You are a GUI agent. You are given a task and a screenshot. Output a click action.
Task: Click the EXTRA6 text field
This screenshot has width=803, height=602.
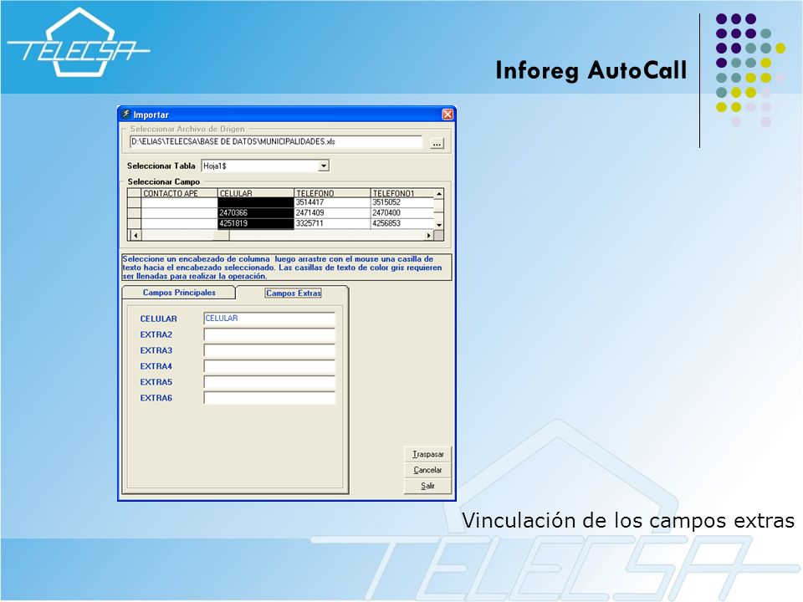269,398
